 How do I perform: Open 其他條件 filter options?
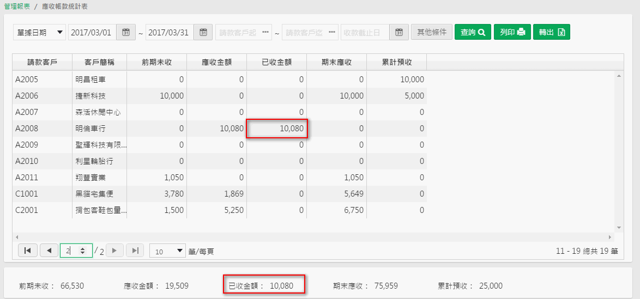pos(431,32)
